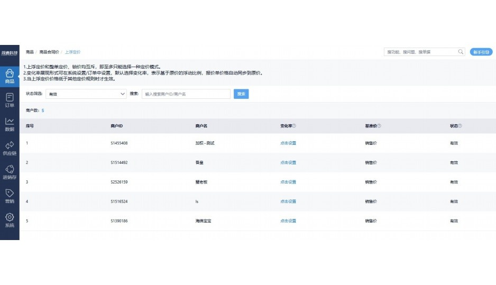496x285 pixels.
Task: Click the magnifier icon in top search box
Action: click(x=461, y=52)
